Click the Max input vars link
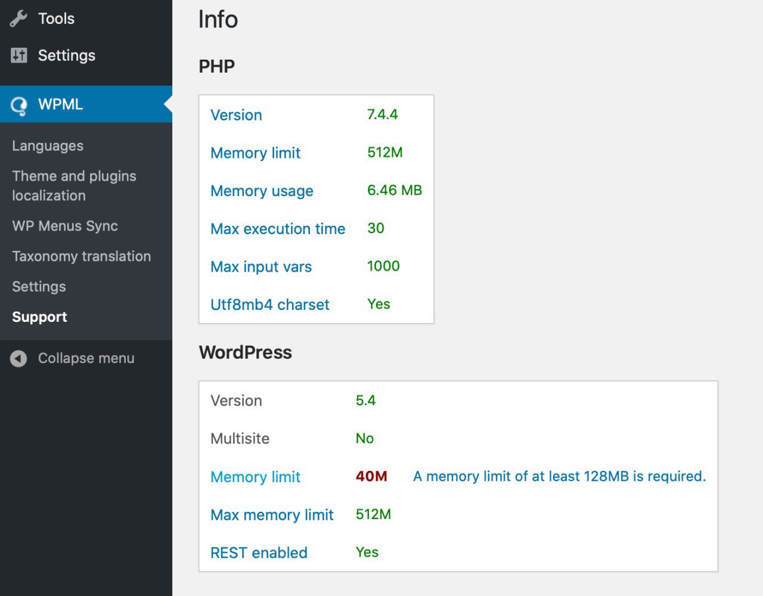The image size is (763, 596). pos(261,267)
